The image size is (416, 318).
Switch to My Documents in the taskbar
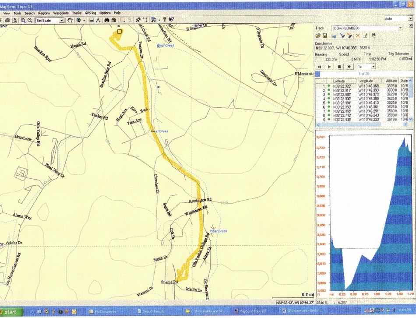103,311
